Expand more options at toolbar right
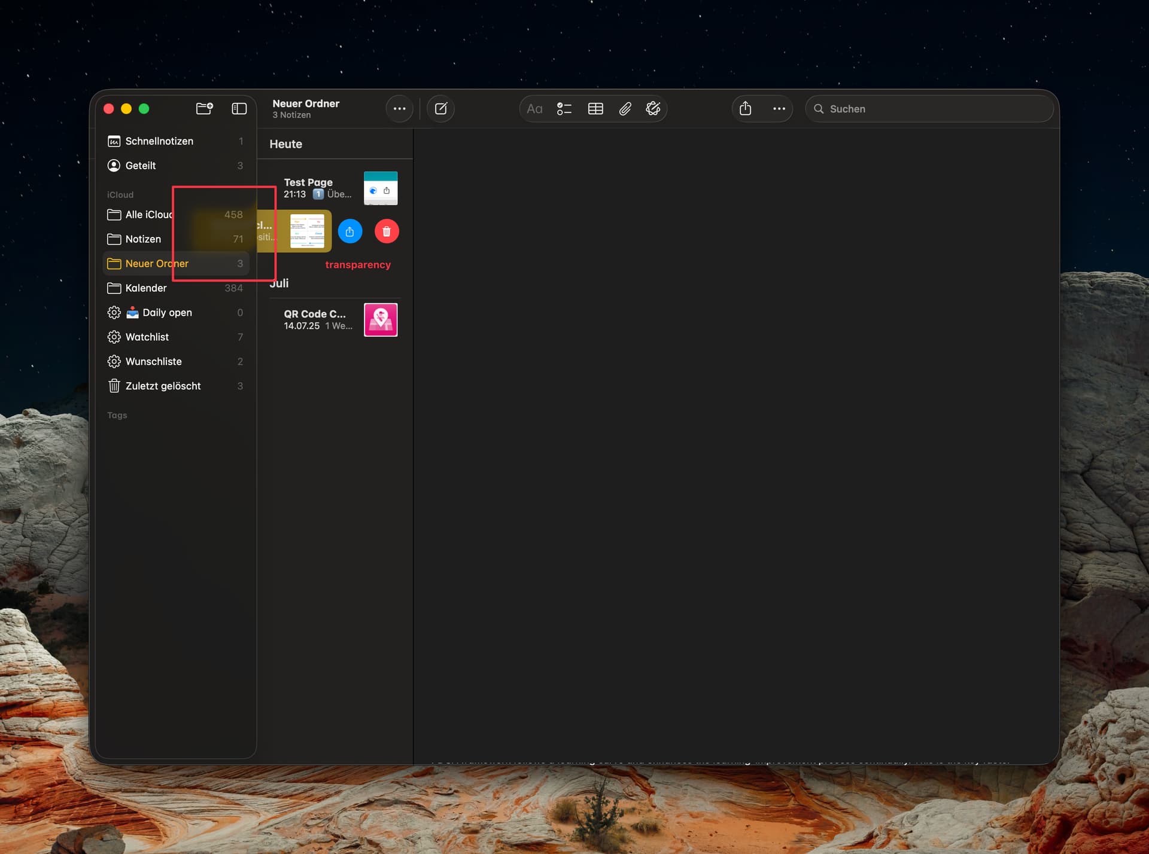 [x=779, y=109]
